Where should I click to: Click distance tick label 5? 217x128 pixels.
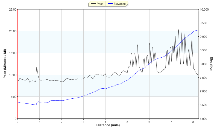(x=127, y=122)
